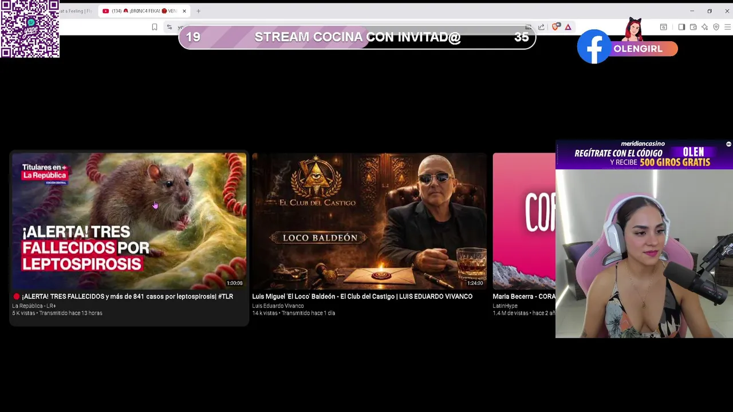
Task: Minimize the browser window
Action: point(692,11)
